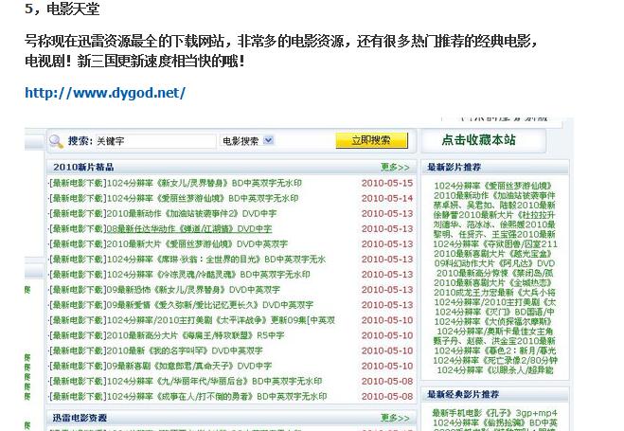Open sidebar 1024分辨率《以眼杀人 recommendation

pos(495,370)
